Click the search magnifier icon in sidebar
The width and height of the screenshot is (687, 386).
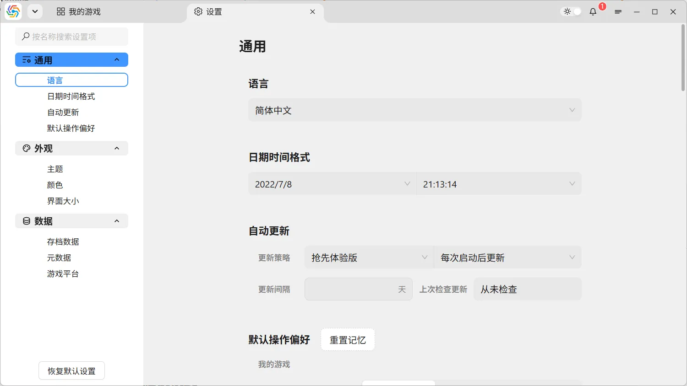26,37
